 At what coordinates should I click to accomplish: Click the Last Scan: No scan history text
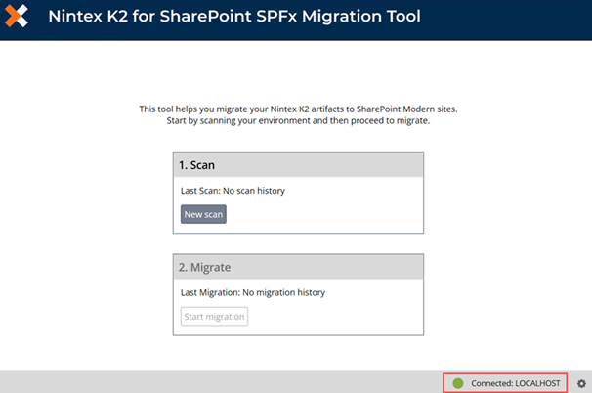click(233, 191)
